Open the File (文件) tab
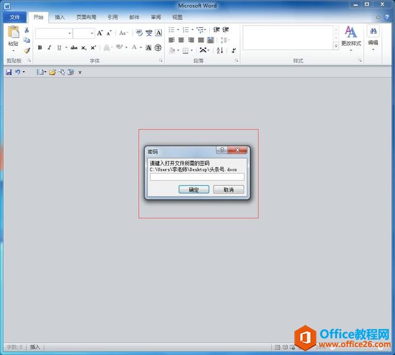Image resolution: width=395 pixels, height=355 pixels. [15, 17]
